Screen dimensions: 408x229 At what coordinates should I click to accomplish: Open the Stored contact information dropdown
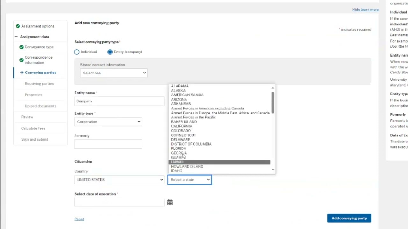point(114,73)
